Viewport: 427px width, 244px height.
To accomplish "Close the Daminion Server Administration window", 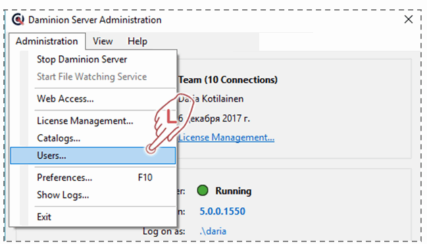I will (x=409, y=19).
